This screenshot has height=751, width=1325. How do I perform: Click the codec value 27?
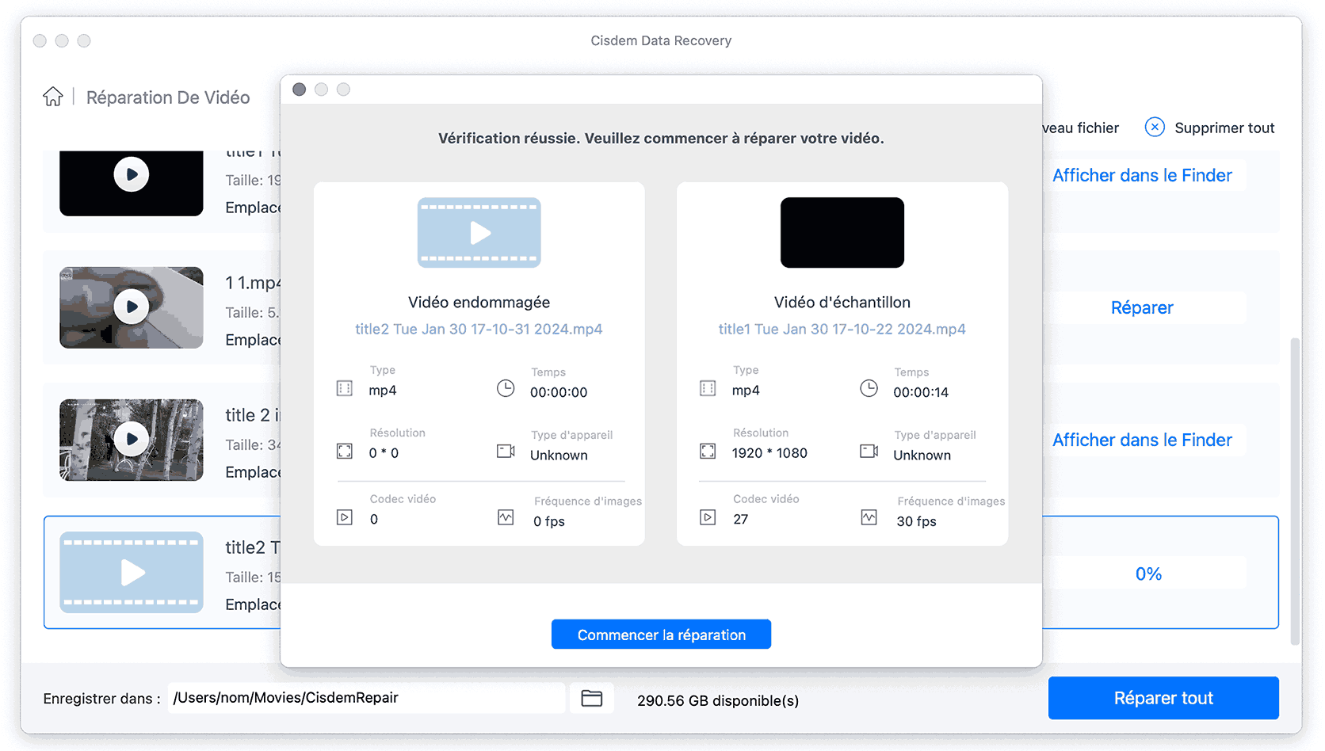pyautogui.click(x=740, y=519)
